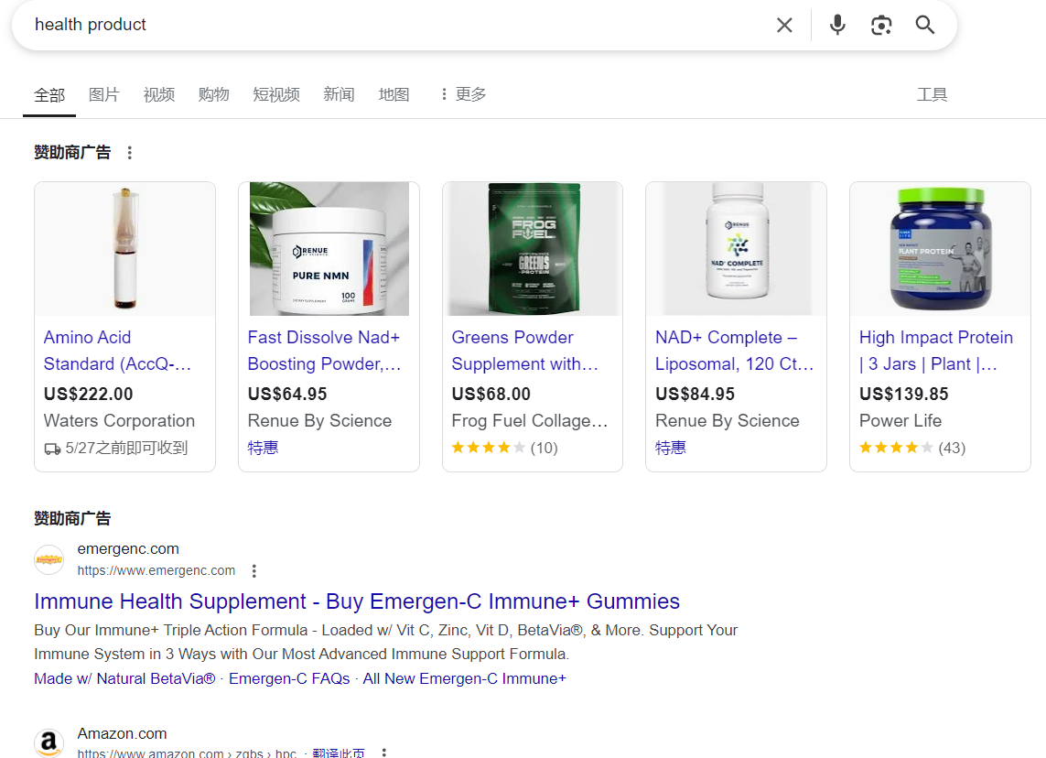Switch to the 视频 tab
1046x758 pixels.
coord(158,95)
